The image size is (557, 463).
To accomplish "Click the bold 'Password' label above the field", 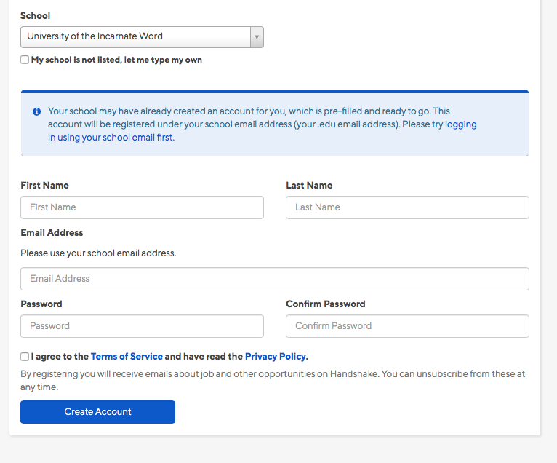I will pyautogui.click(x=41, y=304).
